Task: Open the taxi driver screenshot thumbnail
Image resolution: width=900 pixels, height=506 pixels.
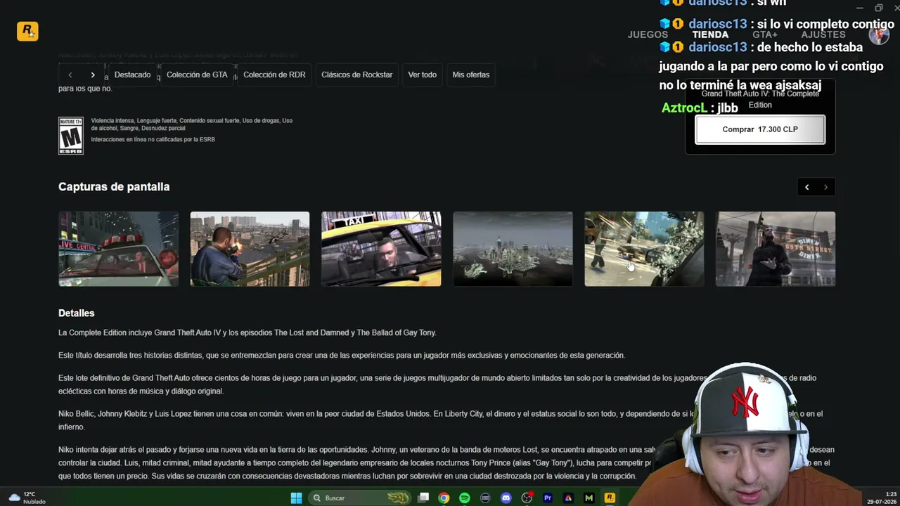Action: pyautogui.click(x=381, y=249)
